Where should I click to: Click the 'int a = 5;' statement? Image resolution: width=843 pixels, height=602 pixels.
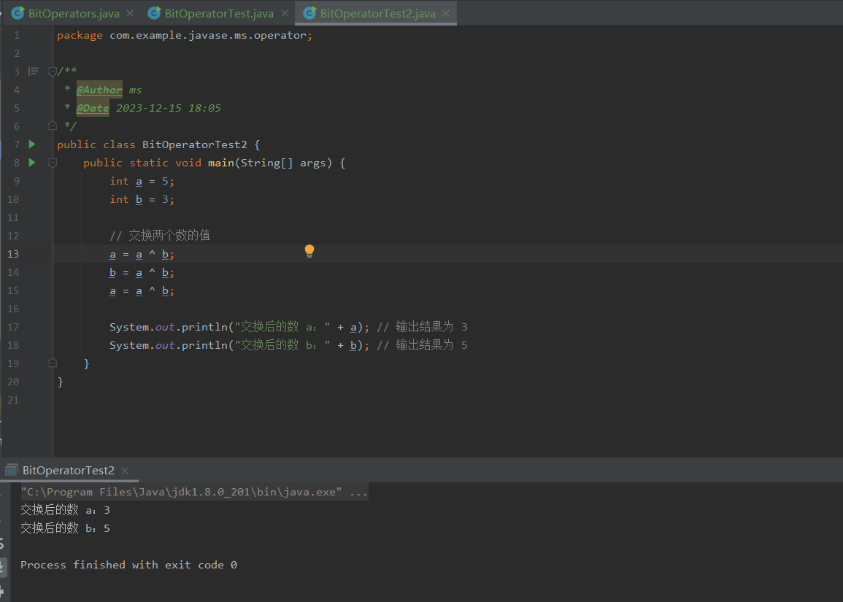tap(142, 181)
